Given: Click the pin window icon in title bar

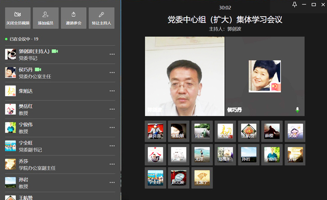Looking at the screenshot, I should coord(294,4).
